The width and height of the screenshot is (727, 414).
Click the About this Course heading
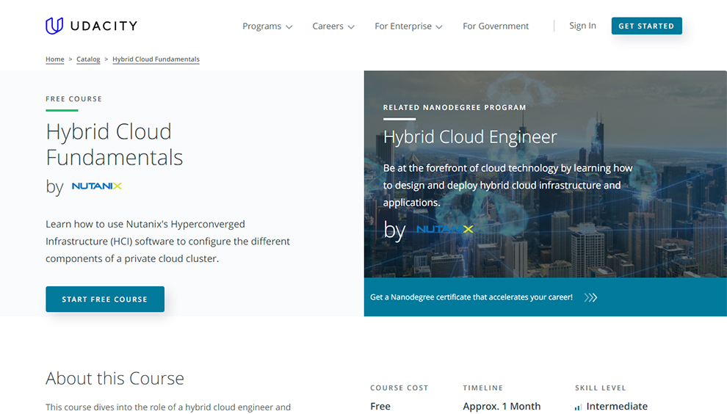coord(115,378)
